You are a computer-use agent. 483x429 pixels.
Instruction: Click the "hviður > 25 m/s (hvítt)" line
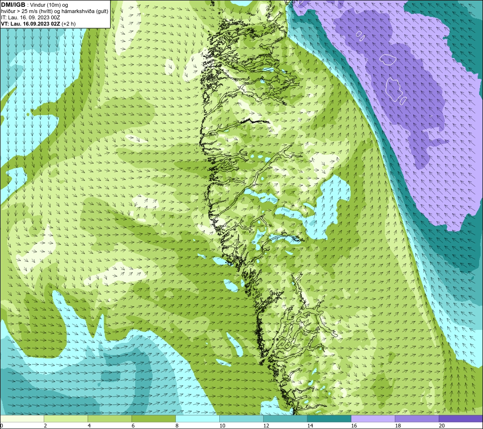(27, 12)
